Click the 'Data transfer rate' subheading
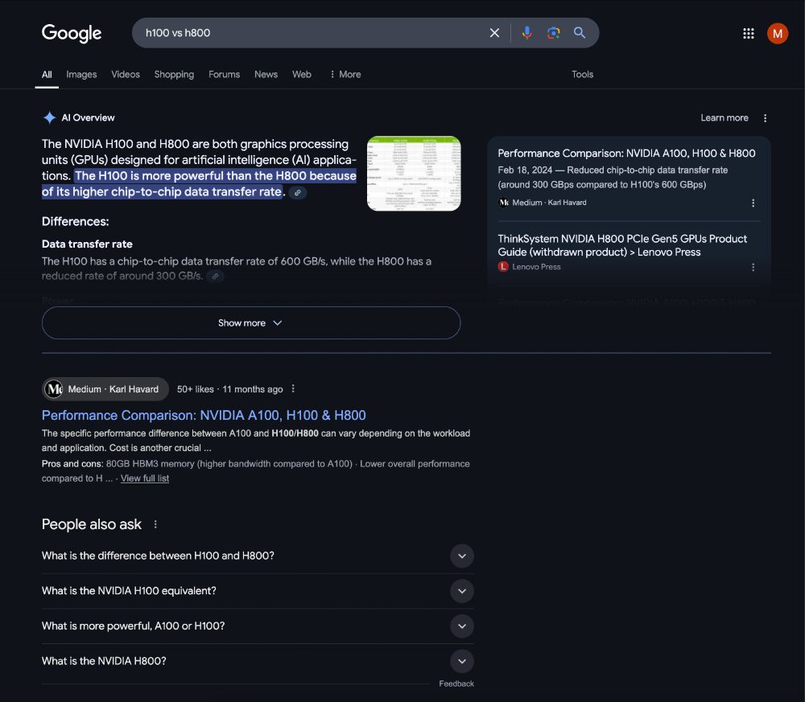Viewport: 805px width, 702px height. coord(87,244)
